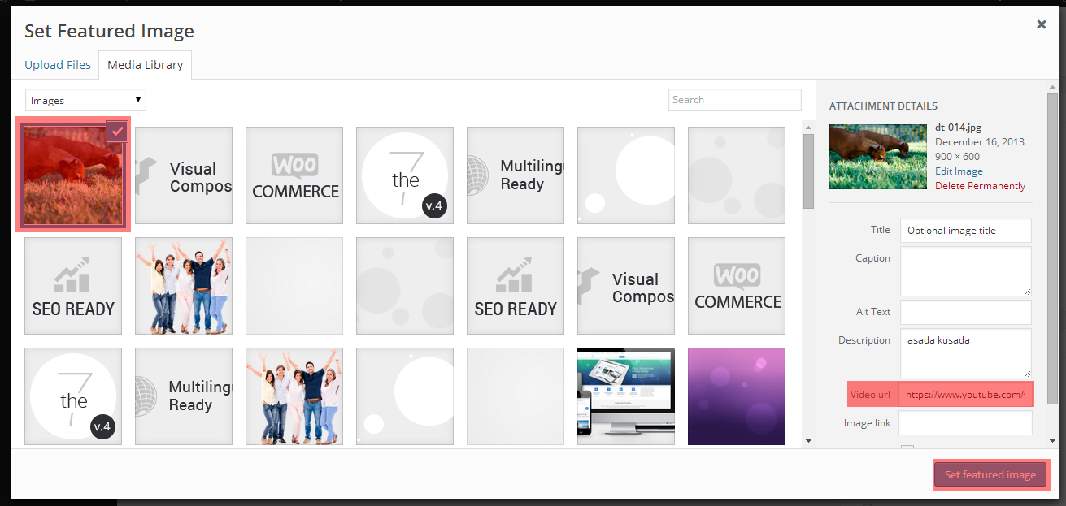1066x506 pixels.
Task: Select the purple bokeh image thumbnail
Action: [x=737, y=396]
